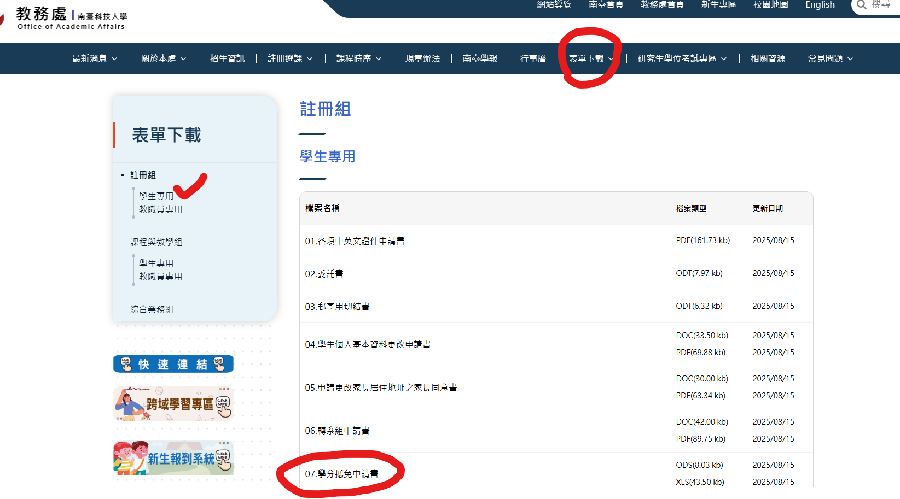
Task: Open the 常見問題 dropdown
Action: point(830,58)
